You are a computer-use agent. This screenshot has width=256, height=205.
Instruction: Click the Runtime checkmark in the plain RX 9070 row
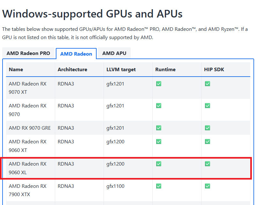point(159,106)
